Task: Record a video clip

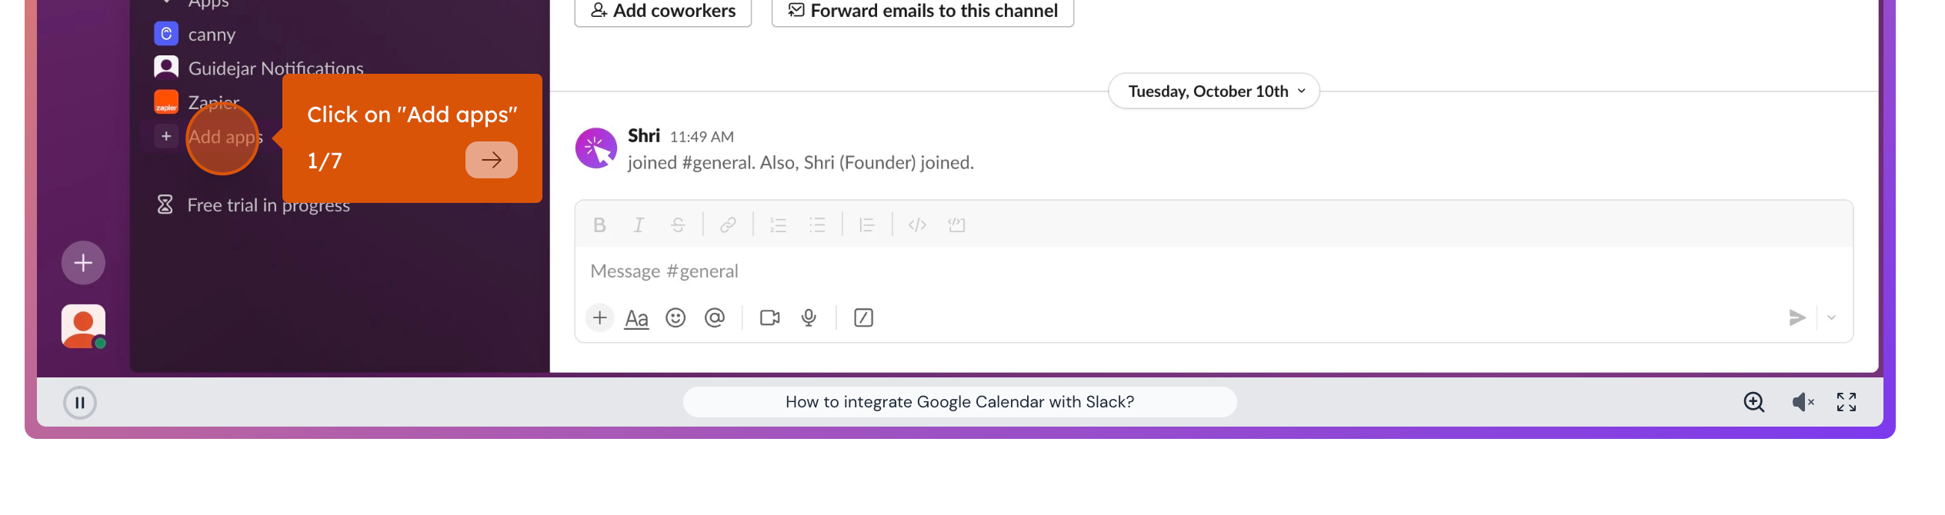Action: click(x=770, y=317)
